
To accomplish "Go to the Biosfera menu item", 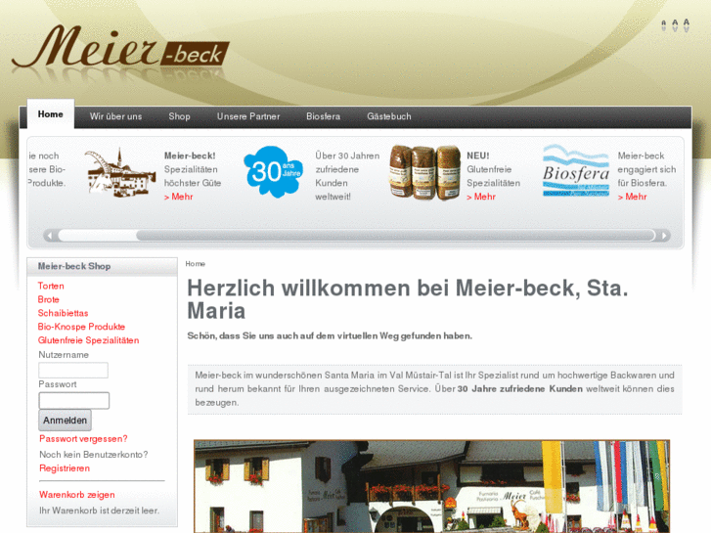I will 323,116.
